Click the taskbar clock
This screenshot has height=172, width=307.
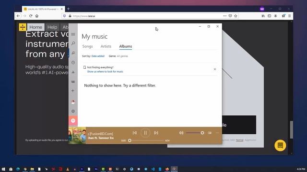coord(301,169)
